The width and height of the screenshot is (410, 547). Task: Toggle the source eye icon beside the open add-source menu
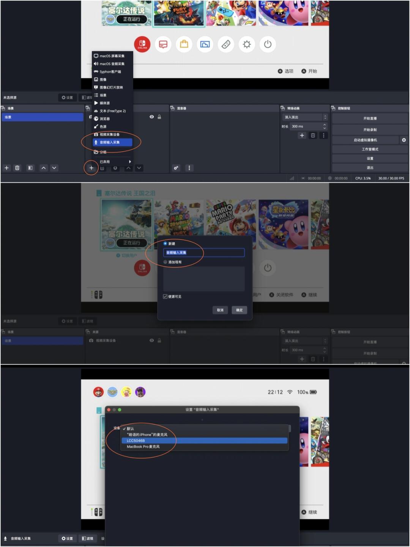tap(151, 117)
